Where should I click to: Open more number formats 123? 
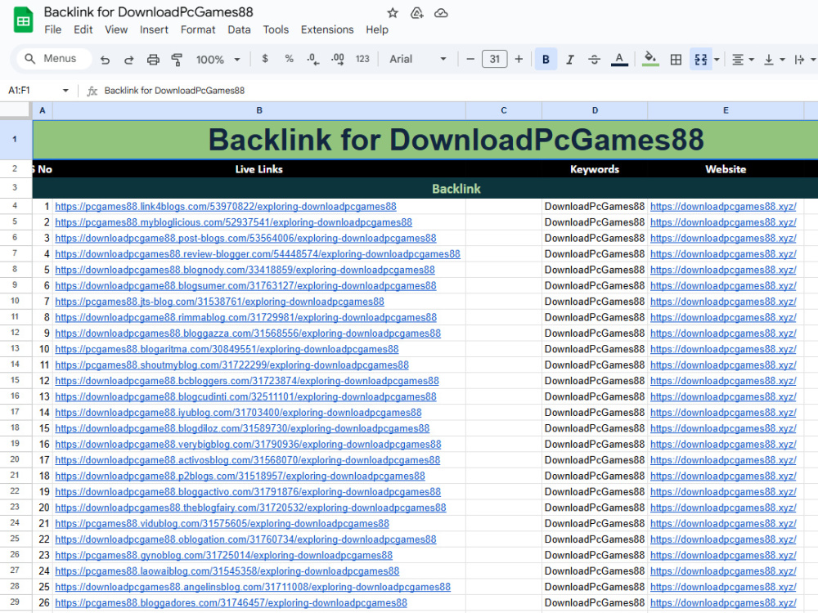(362, 59)
